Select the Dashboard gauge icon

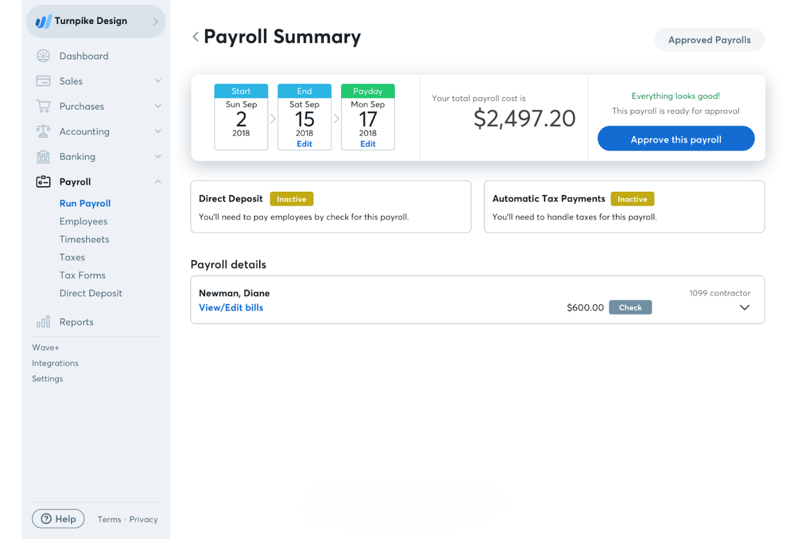click(x=43, y=56)
